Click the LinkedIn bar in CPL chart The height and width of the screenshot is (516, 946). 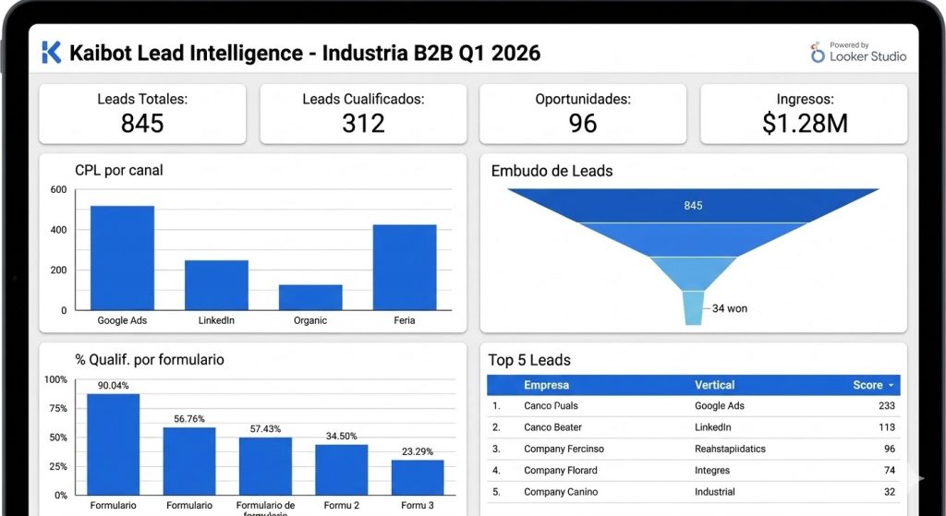pos(216,284)
